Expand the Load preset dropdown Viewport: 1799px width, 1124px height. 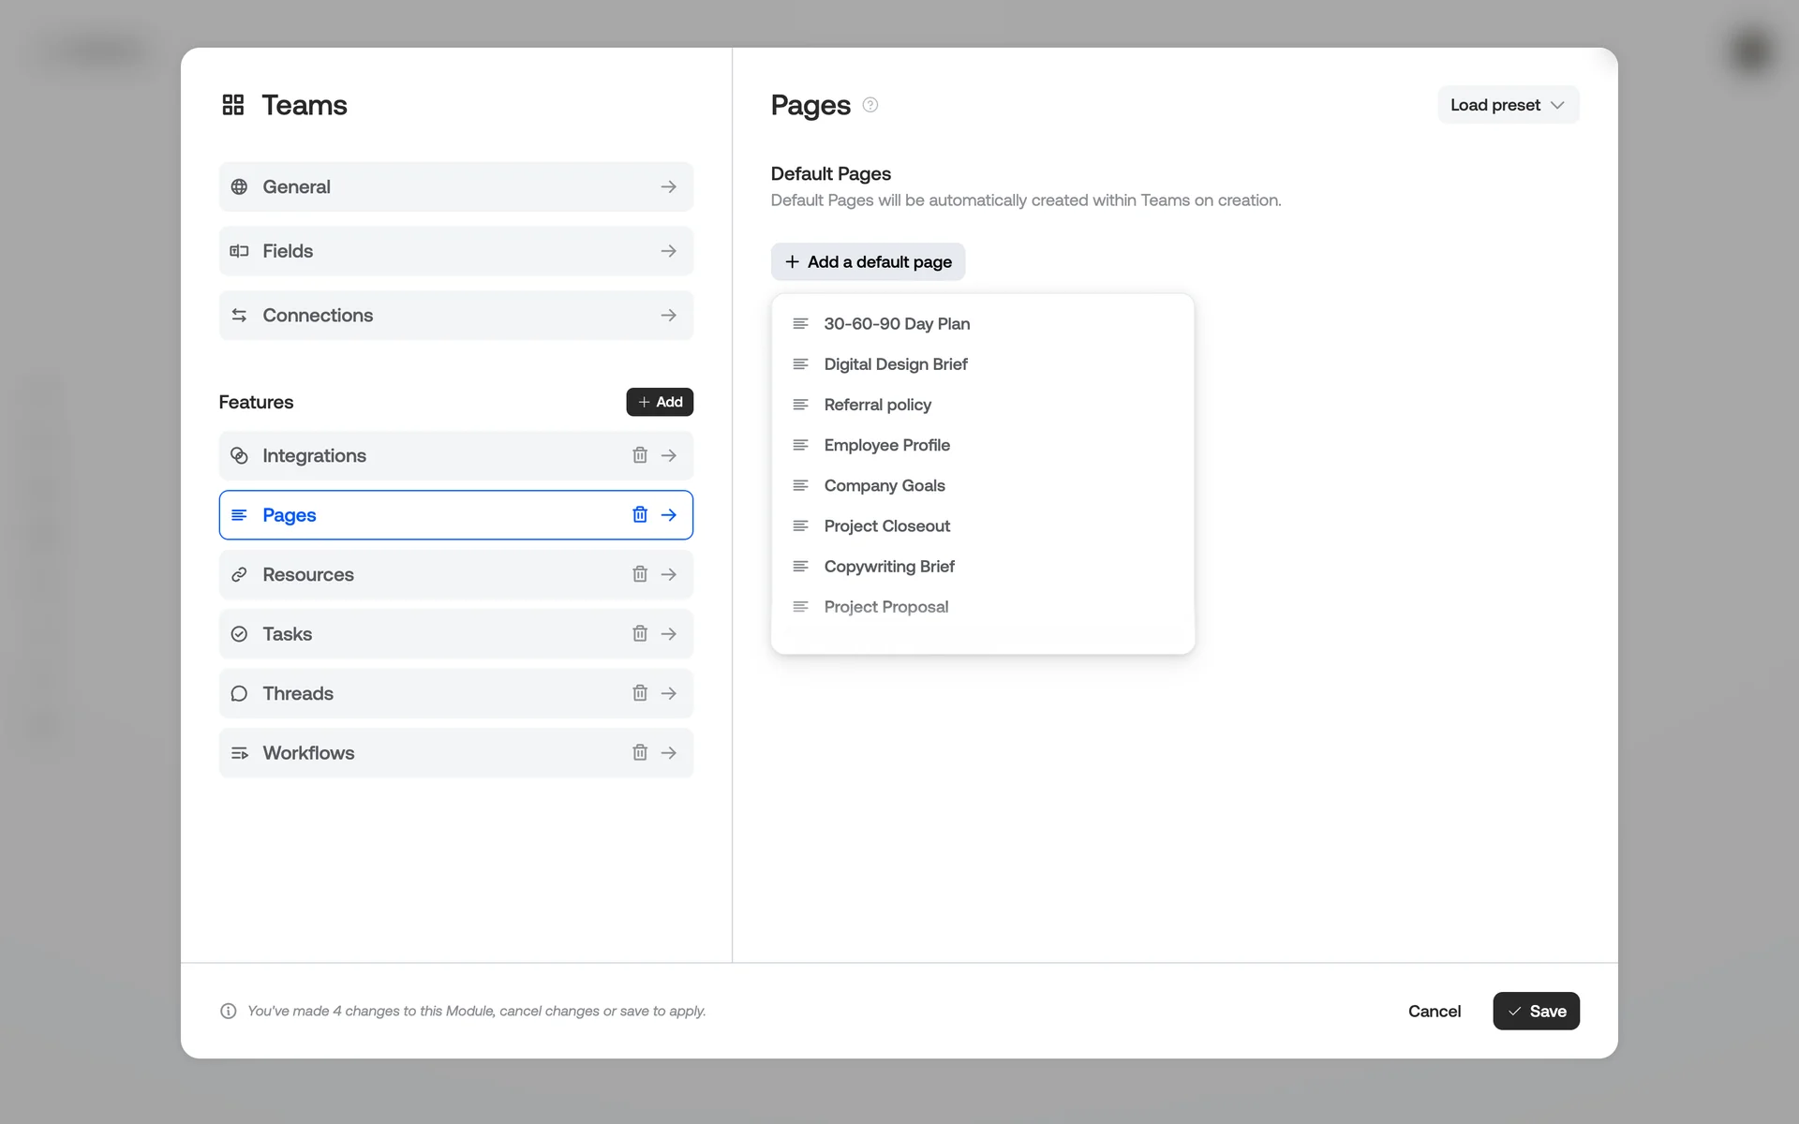(x=1508, y=105)
